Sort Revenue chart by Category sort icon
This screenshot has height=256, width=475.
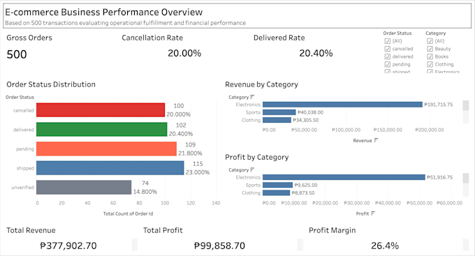252,97
